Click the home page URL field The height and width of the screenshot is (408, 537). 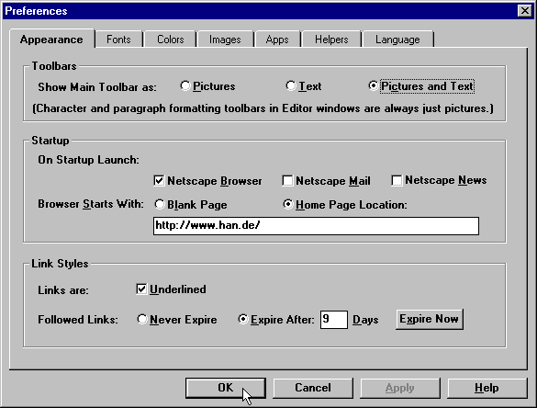point(316,226)
